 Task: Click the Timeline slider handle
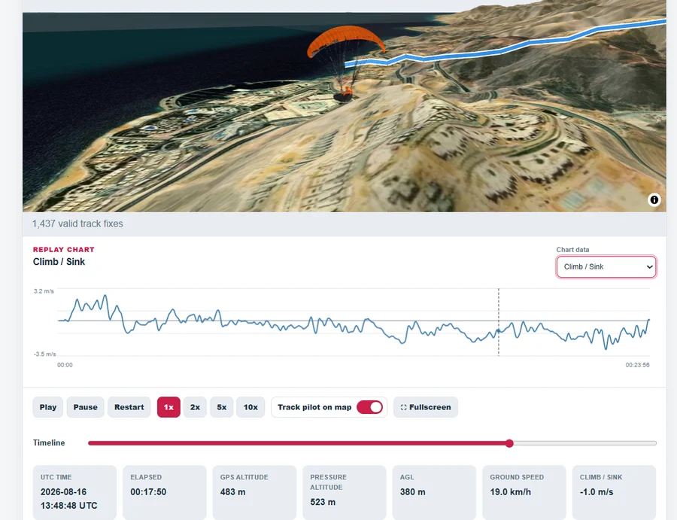click(509, 443)
